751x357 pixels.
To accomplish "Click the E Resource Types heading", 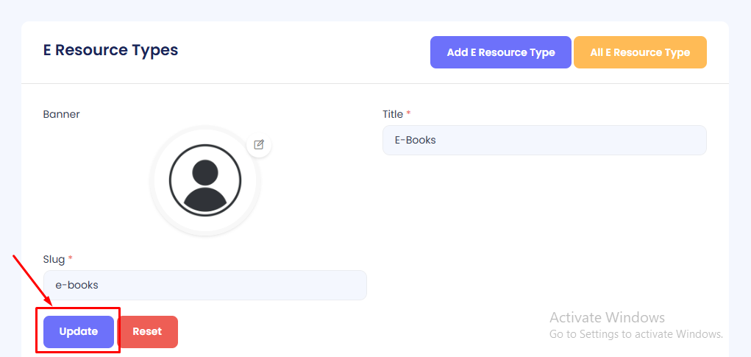I will (110, 51).
